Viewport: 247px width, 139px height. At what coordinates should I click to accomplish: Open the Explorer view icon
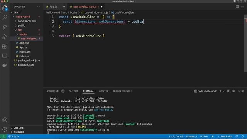(5, 8)
